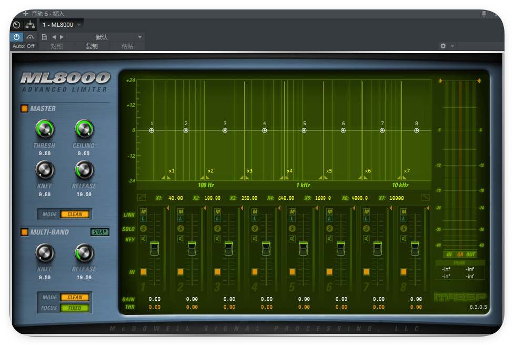Screen dimensions: 514x346
Task: Click band 7 THR value 0.00
Action: pyautogui.click(x=379, y=307)
